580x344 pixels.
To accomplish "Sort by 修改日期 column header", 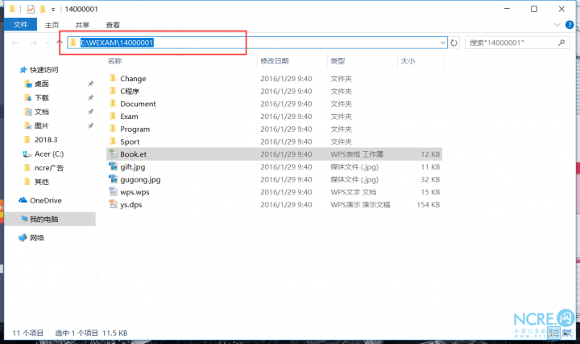I will tap(274, 61).
